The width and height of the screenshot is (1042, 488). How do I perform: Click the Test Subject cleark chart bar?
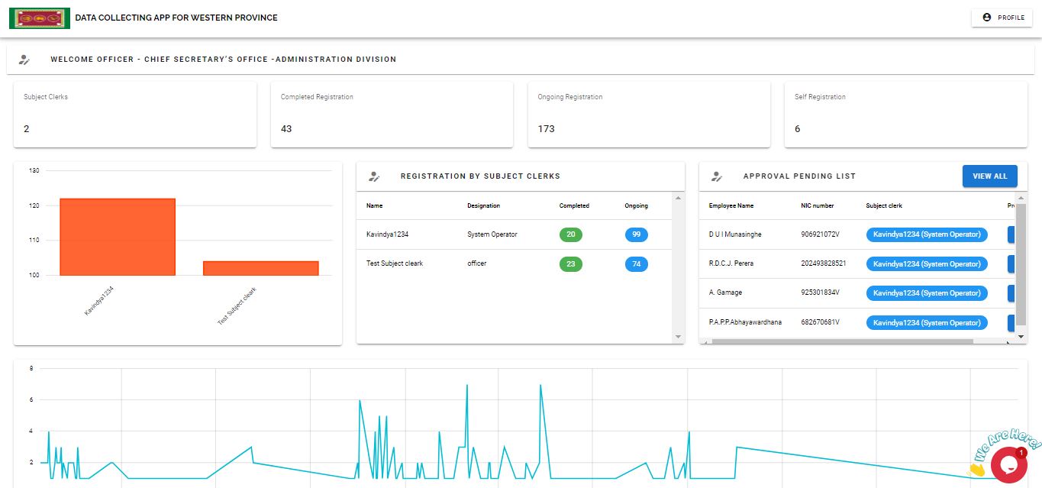pyautogui.click(x=261, y=268)
